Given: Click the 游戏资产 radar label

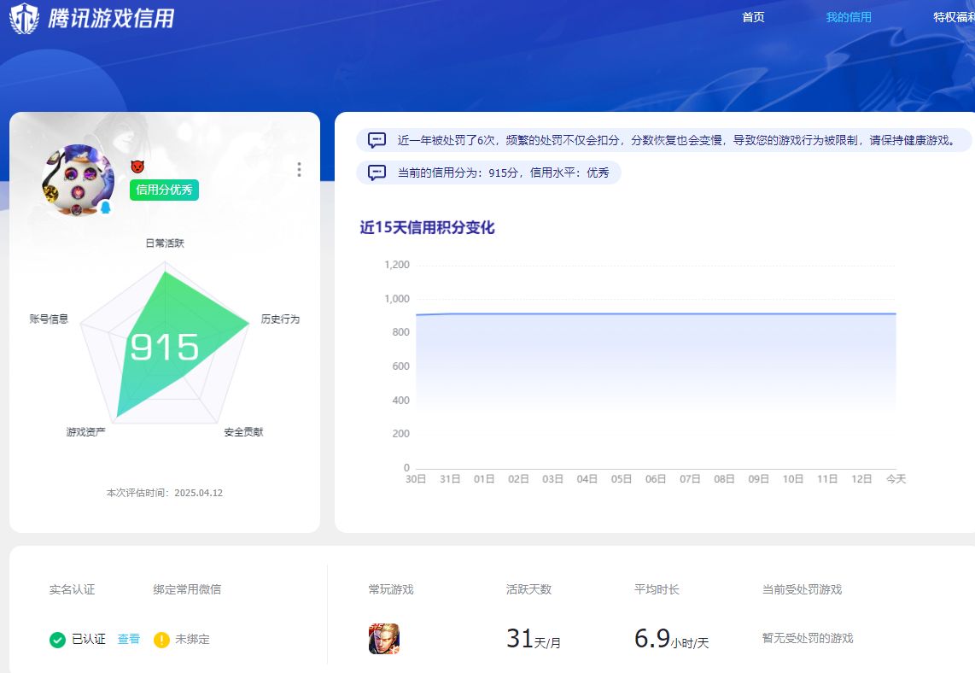Looking at the screenshot, I should tap(86, 431).
